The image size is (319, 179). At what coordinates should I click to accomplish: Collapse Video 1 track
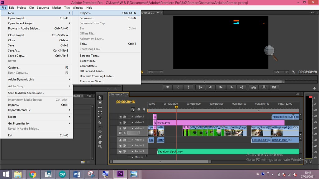132,128
